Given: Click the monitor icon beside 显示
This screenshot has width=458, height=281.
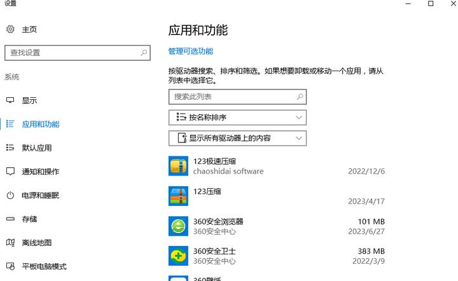Looking at the screenshot, I should (10, 100).
